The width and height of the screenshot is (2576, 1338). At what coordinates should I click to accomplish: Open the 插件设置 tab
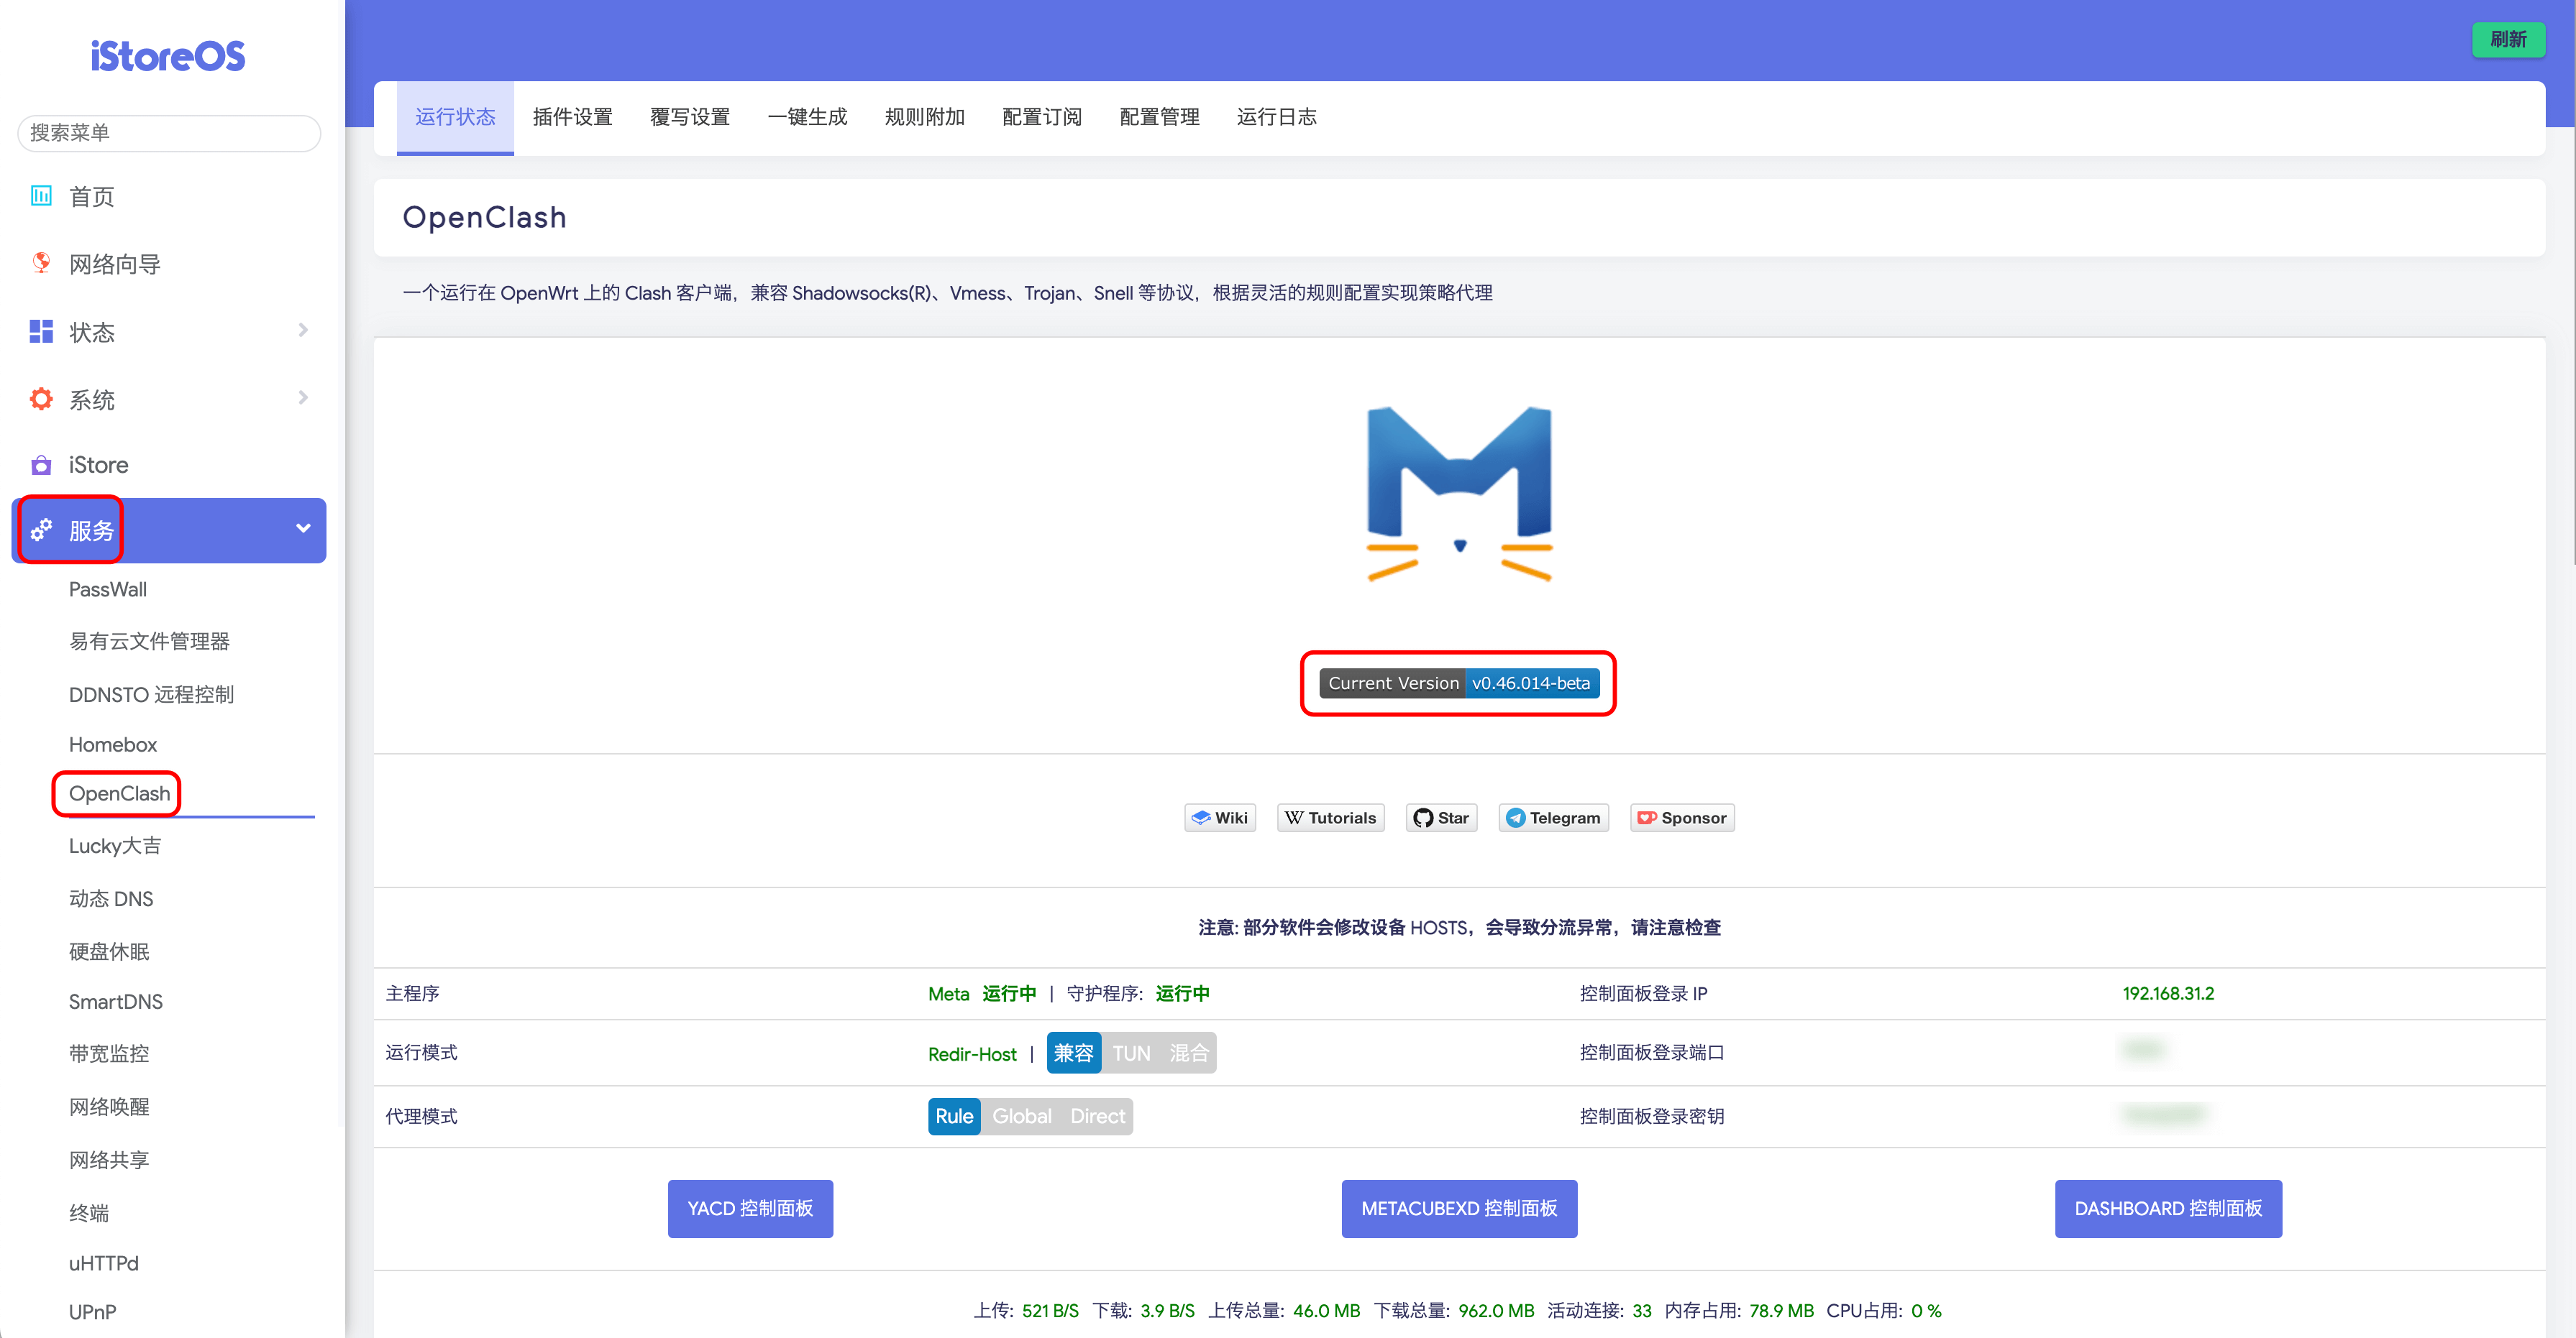pos(572,117)
